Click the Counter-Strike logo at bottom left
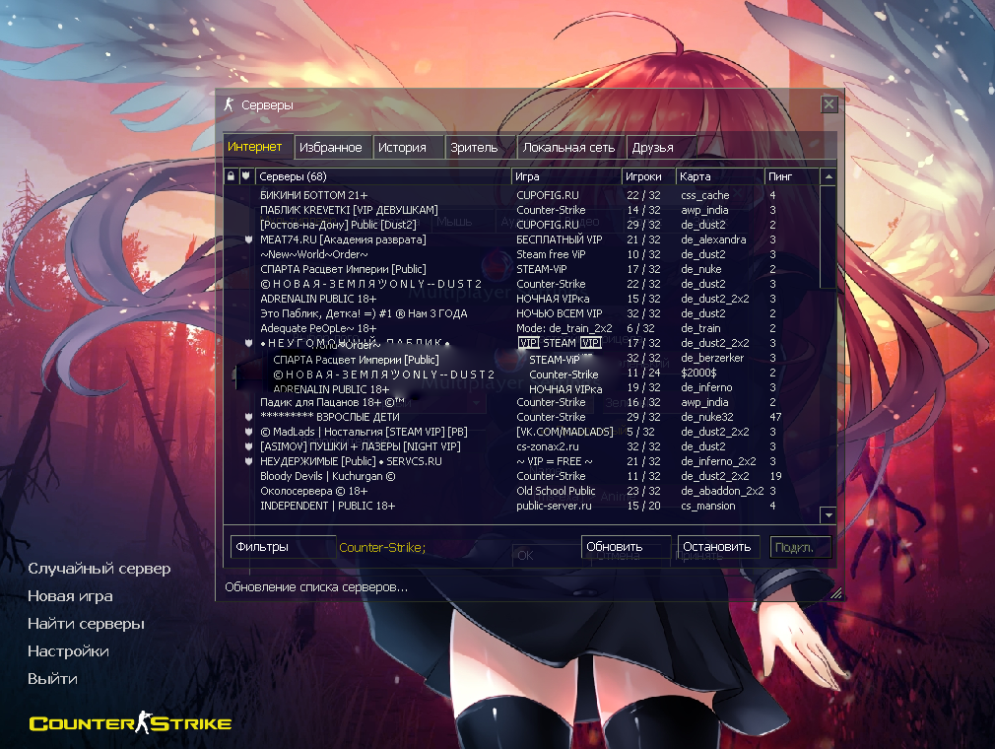995x749 pixels. 130,724
